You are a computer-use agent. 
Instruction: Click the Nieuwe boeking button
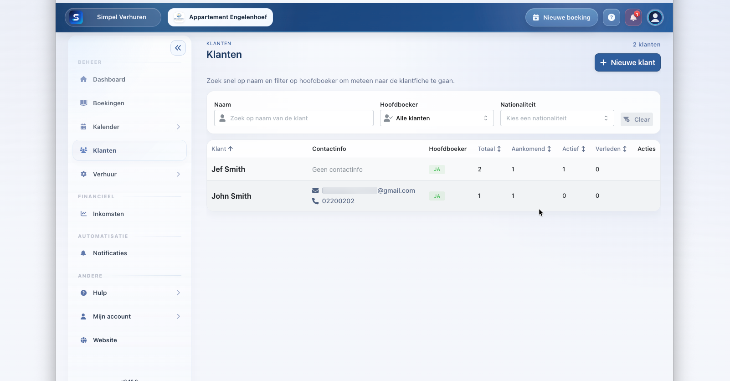point(561,17)
